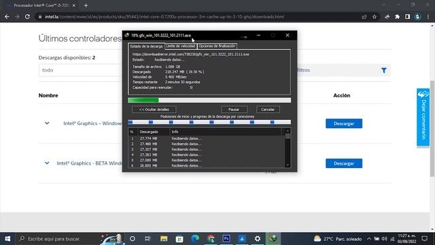Select connection row 2 with 27.488 MB
435x245 pixels.
coord(207,144)
